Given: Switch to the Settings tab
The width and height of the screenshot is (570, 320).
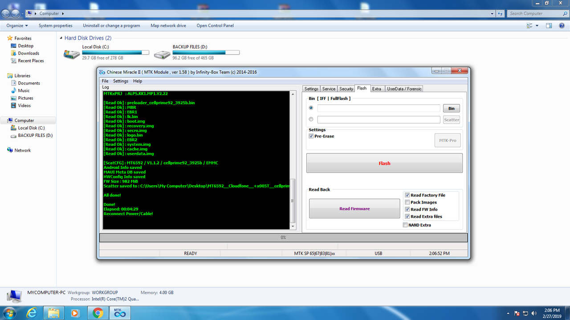Looking at the screenshot, I should 311,89.
